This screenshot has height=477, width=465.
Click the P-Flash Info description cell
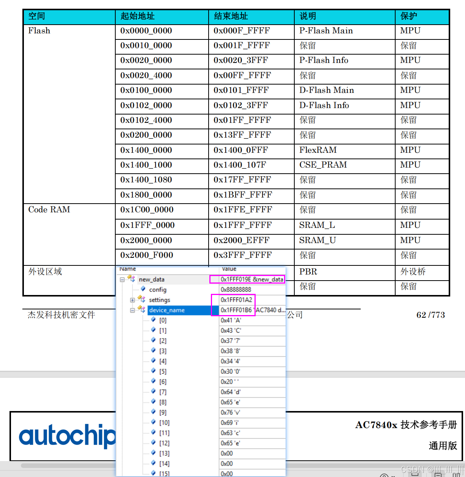[345, 61]
